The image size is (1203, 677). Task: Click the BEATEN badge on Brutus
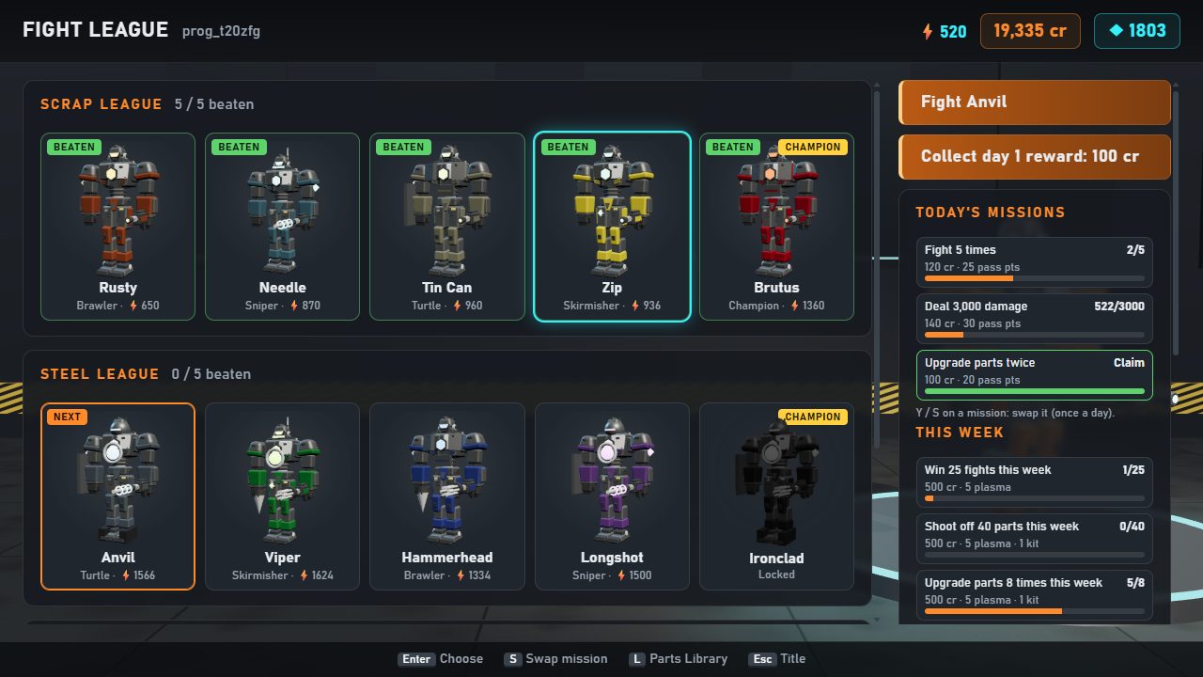[732, 147]
